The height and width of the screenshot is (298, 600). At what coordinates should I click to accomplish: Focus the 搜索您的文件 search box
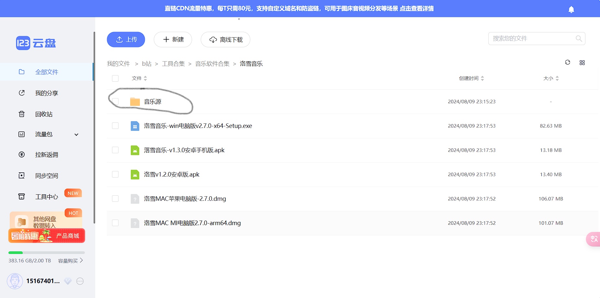[537, 39]
